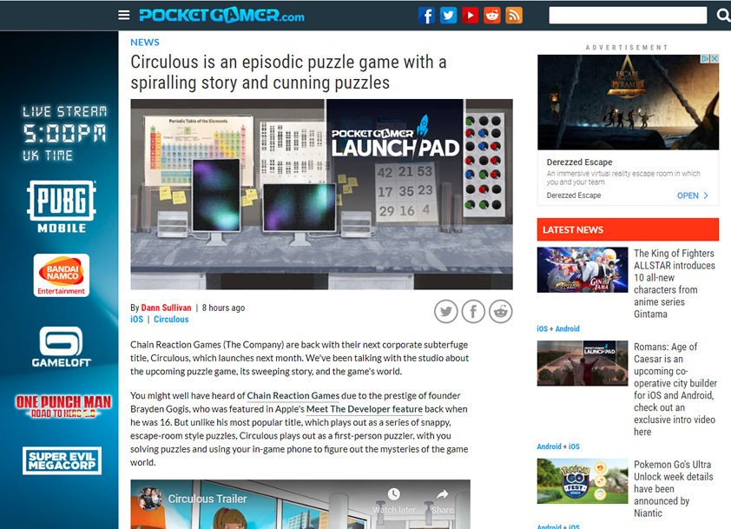Viewport: 731px width, 529px height.
Task: Follow the Chain Reaction Games link
Action: [293, 395]
